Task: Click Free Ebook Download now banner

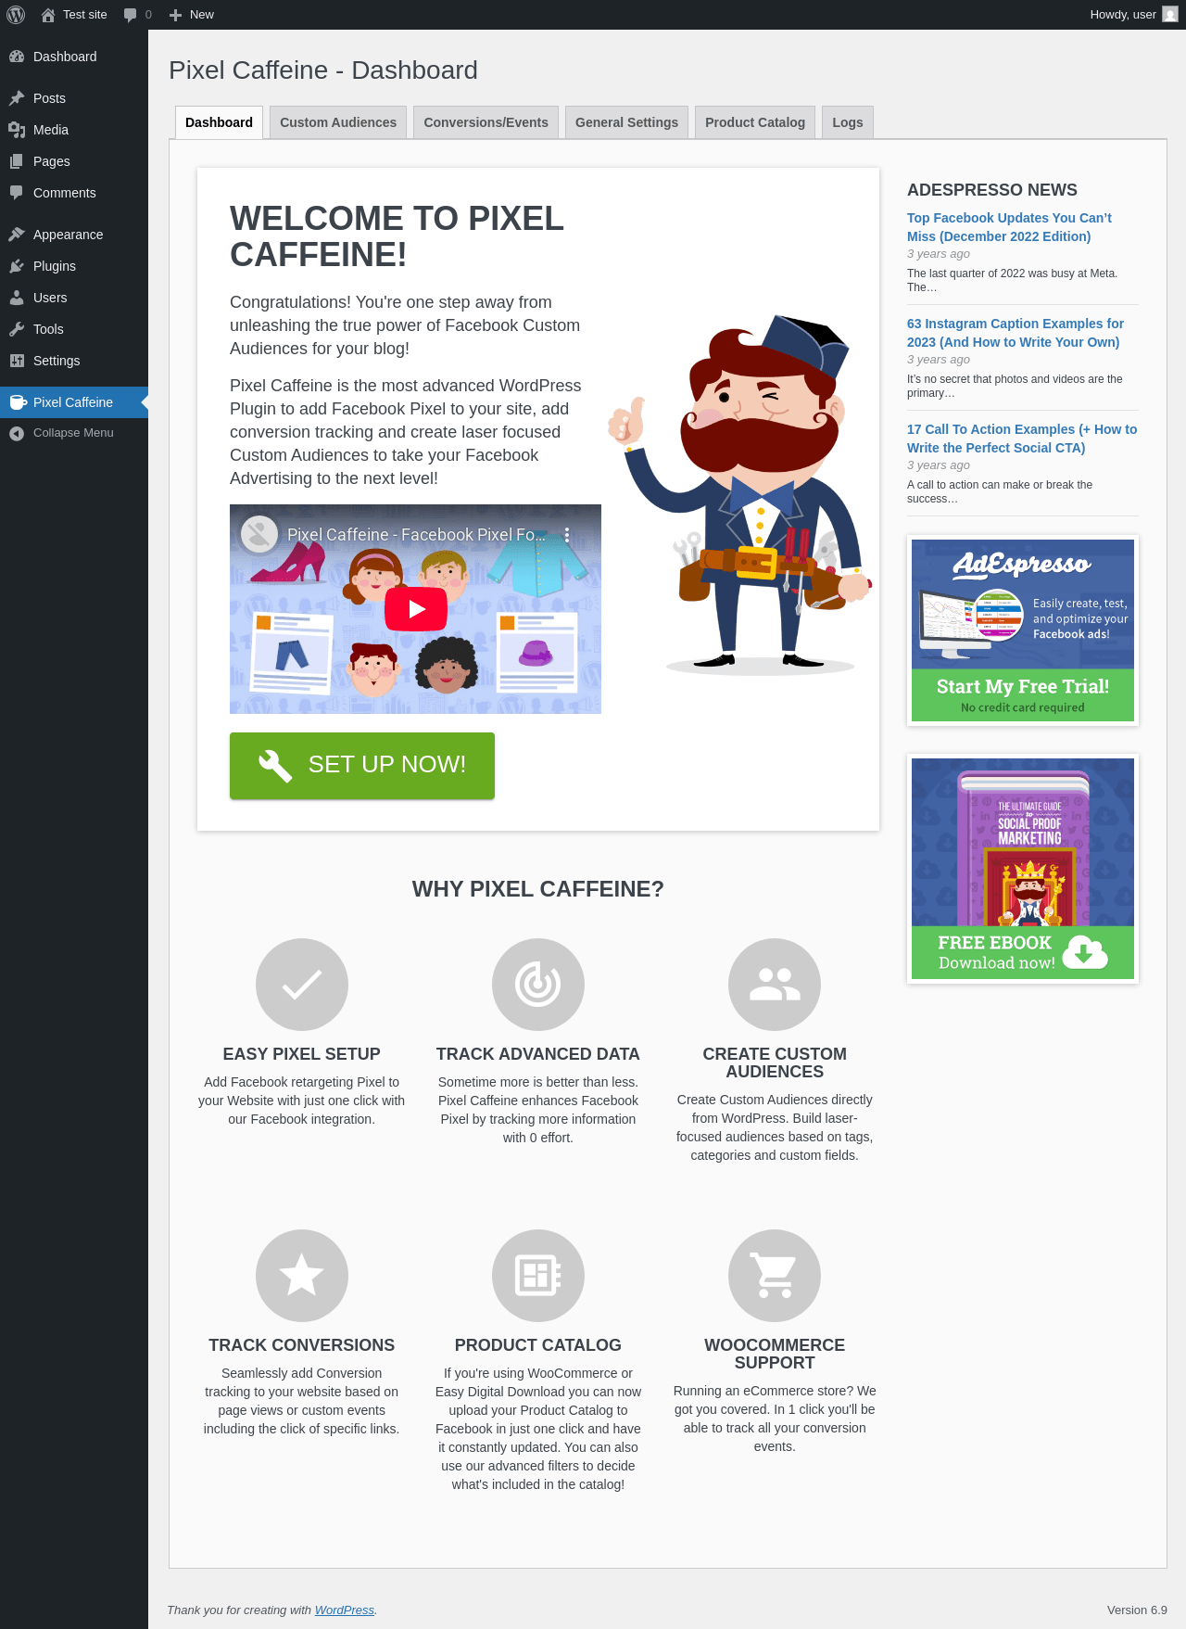Action: (x=1023, y=869)
